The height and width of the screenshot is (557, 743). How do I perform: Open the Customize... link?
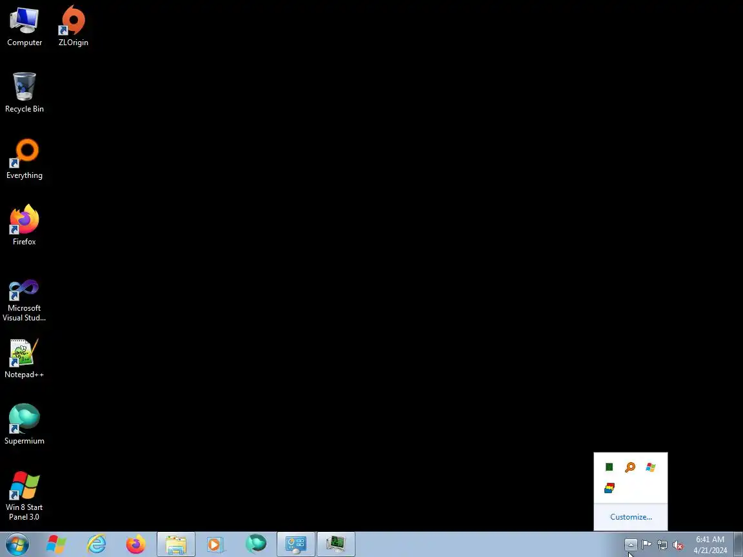click(x=631, y=517)
